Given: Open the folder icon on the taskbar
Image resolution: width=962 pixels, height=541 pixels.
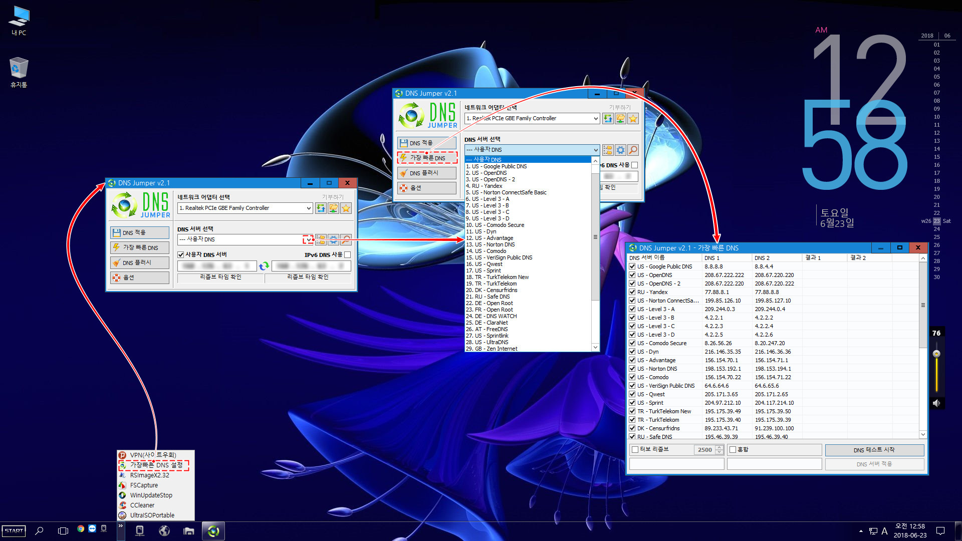Looking at the screenshot, I should pyautogui.click(x=188, y=531).
